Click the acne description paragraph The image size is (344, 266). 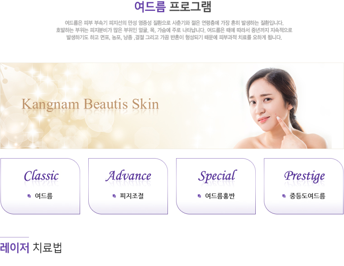(174, 30)
